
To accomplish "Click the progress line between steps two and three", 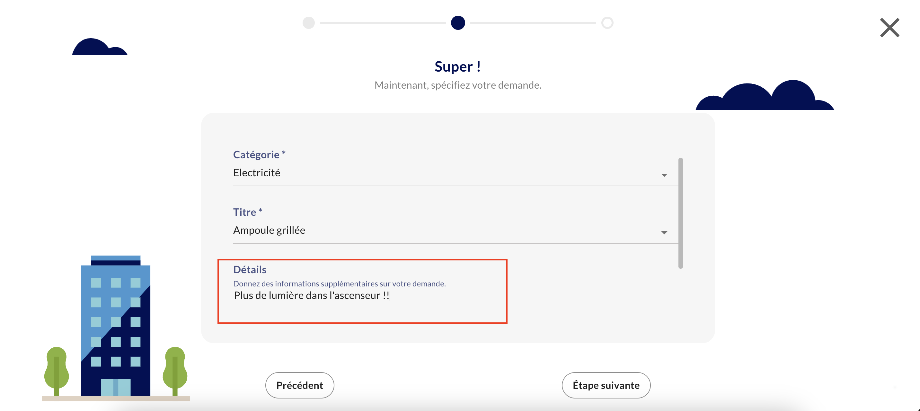I will point(533,23).
